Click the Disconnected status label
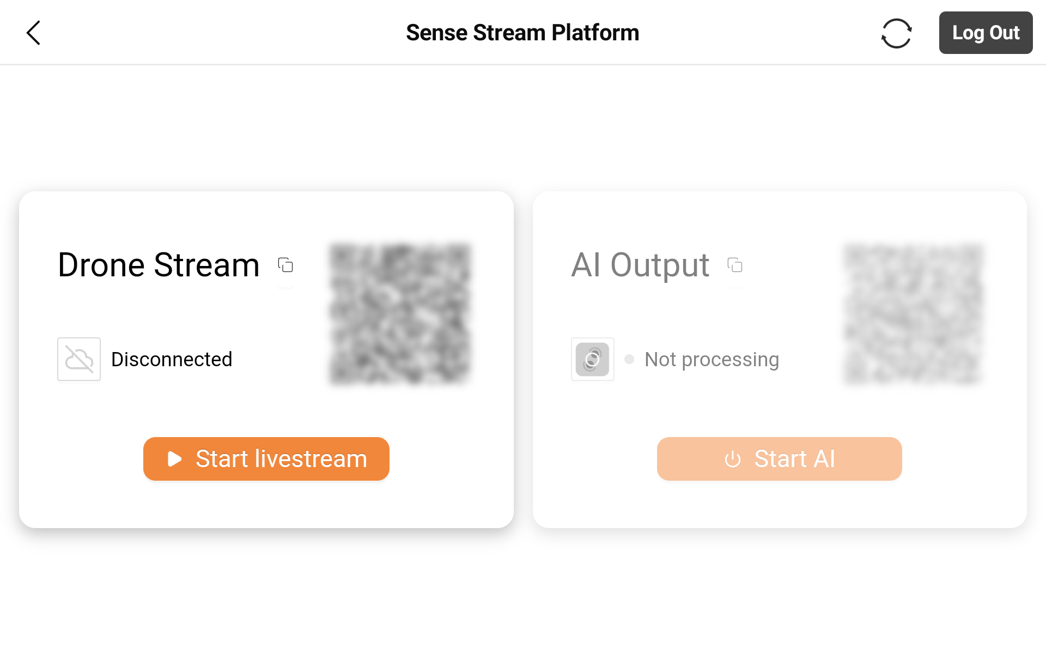Viewport: 1046px width, 654px height. click(x=172, y=359)
